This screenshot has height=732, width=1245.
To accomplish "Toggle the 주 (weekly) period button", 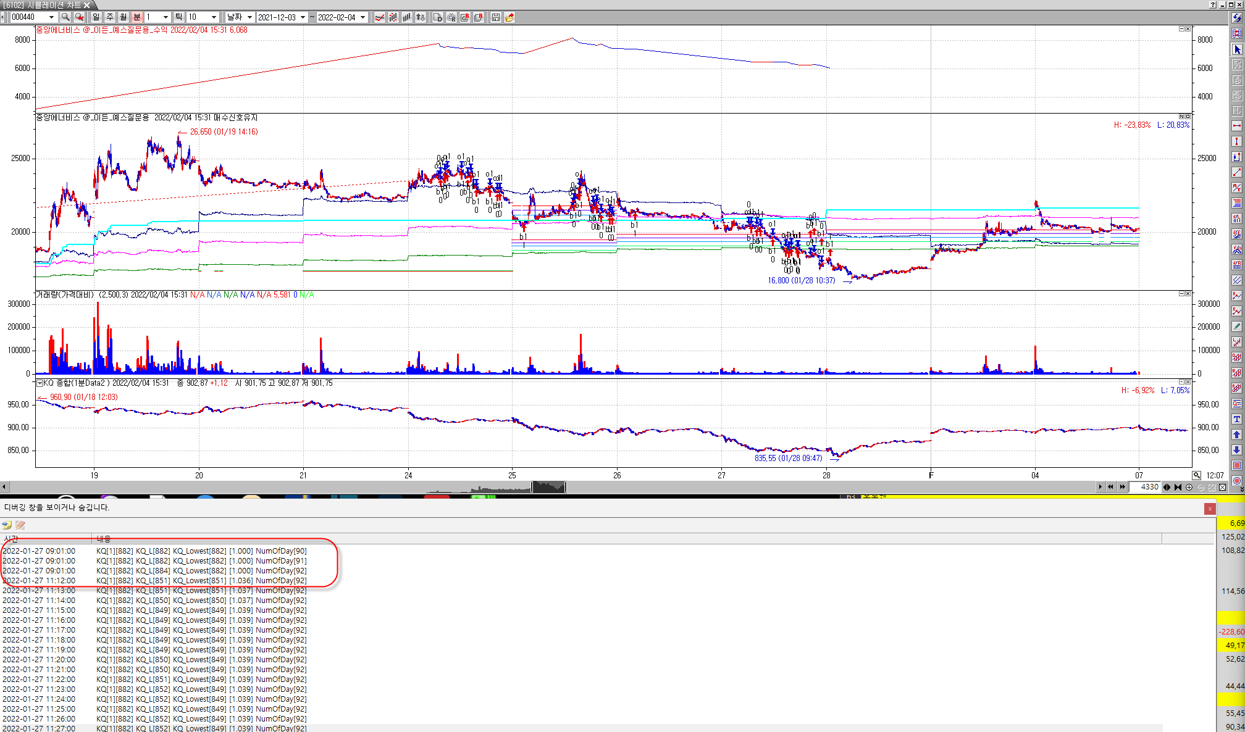I will pos(110,17).
